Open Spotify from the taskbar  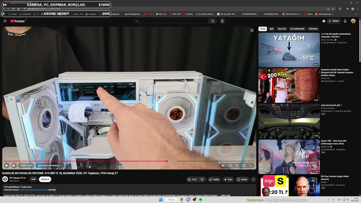(x=201, y=200)
